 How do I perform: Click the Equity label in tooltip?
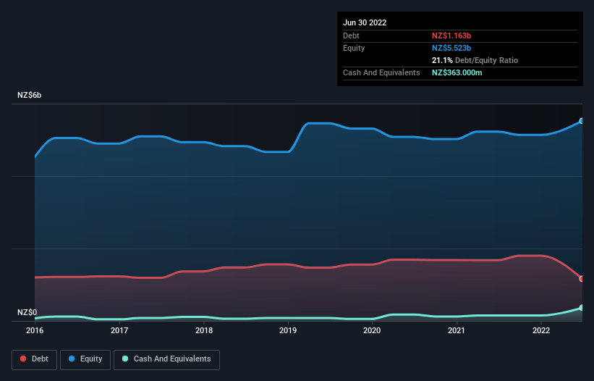coord(354,48)
